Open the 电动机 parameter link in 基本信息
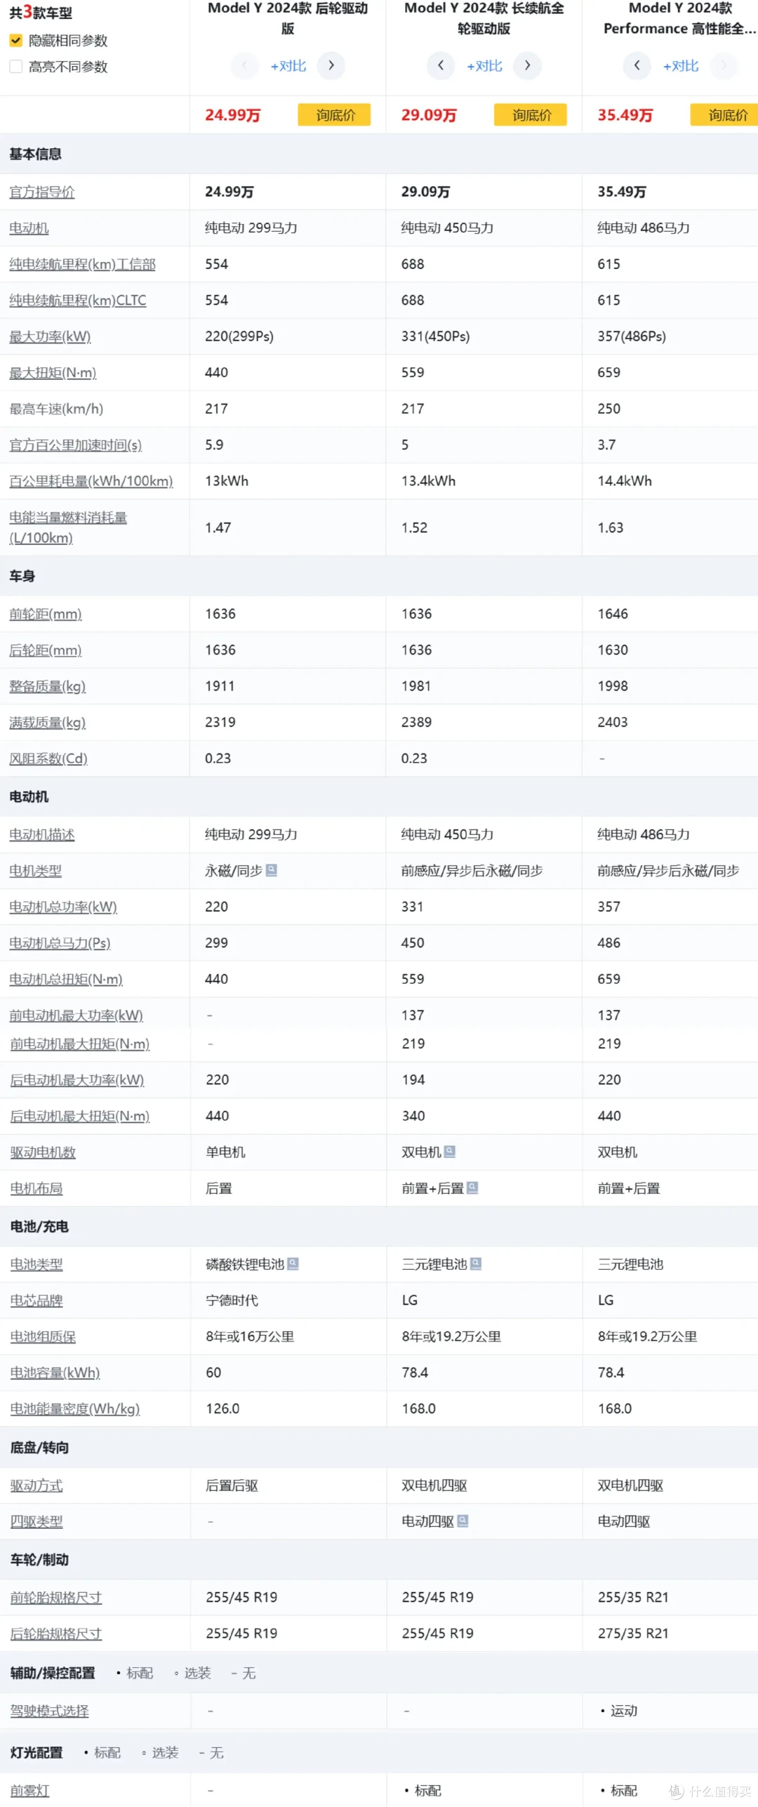This screenshot has width=758, height=1807. (29, 228)
